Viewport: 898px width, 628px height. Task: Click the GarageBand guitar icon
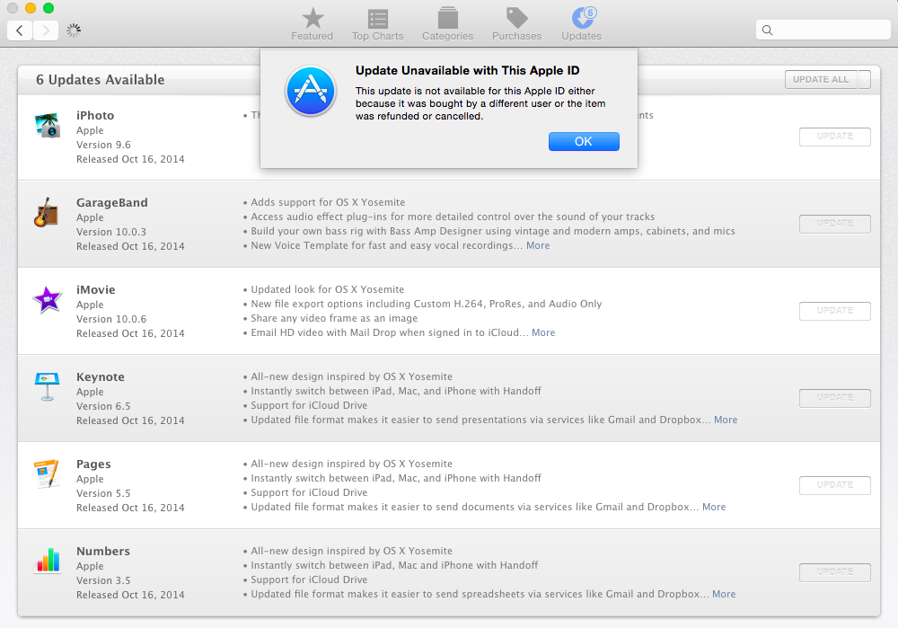(x=47, y=213)
